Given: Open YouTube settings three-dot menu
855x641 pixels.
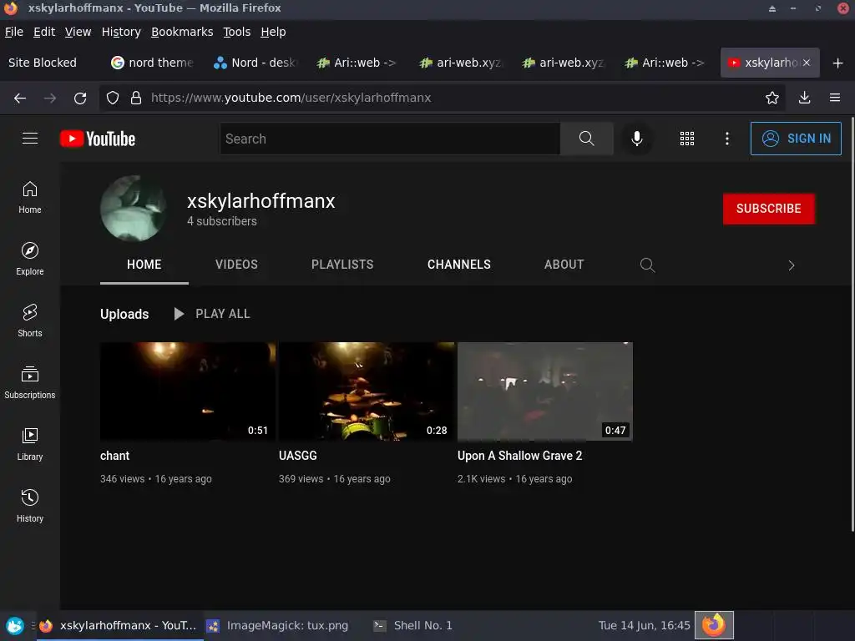Looking at the screenshot, I should coord(727,139).
